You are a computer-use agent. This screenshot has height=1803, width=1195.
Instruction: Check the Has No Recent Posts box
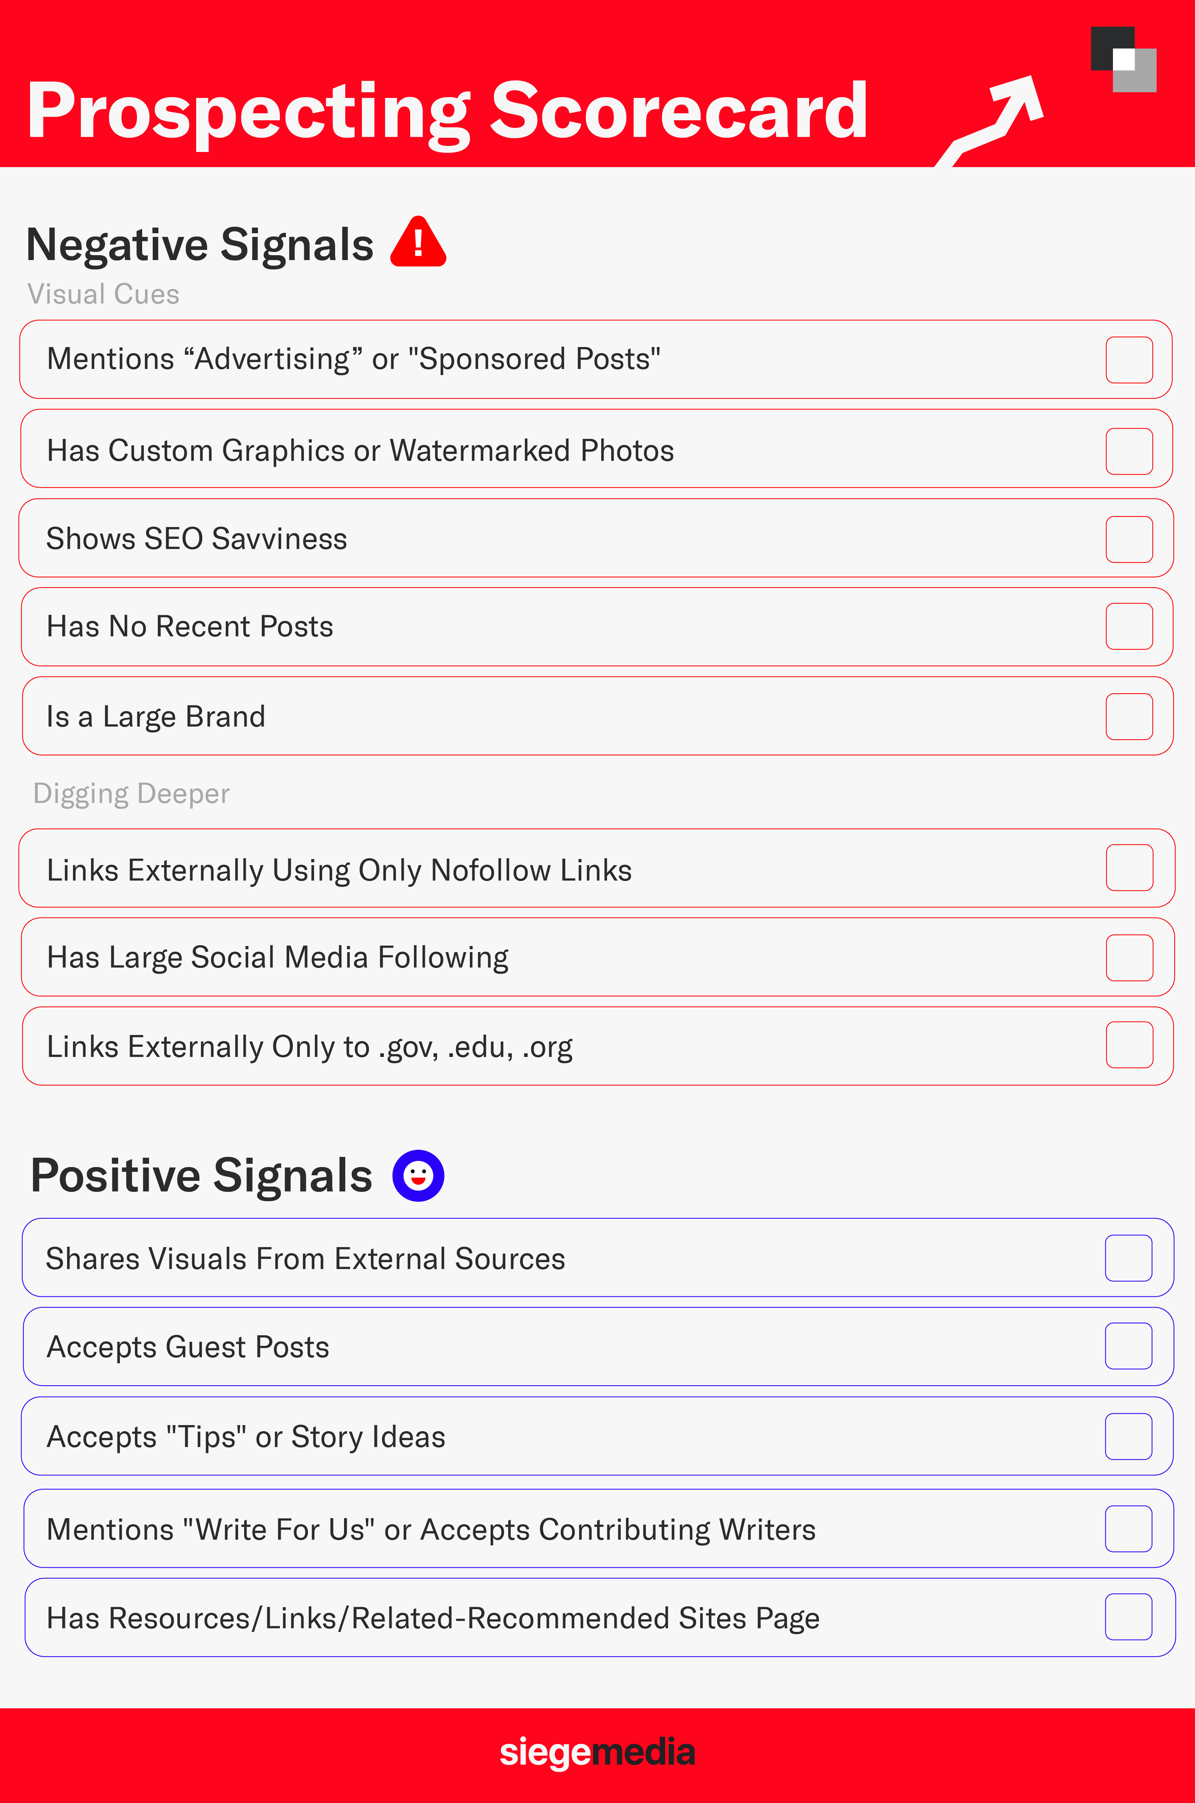1129,627
